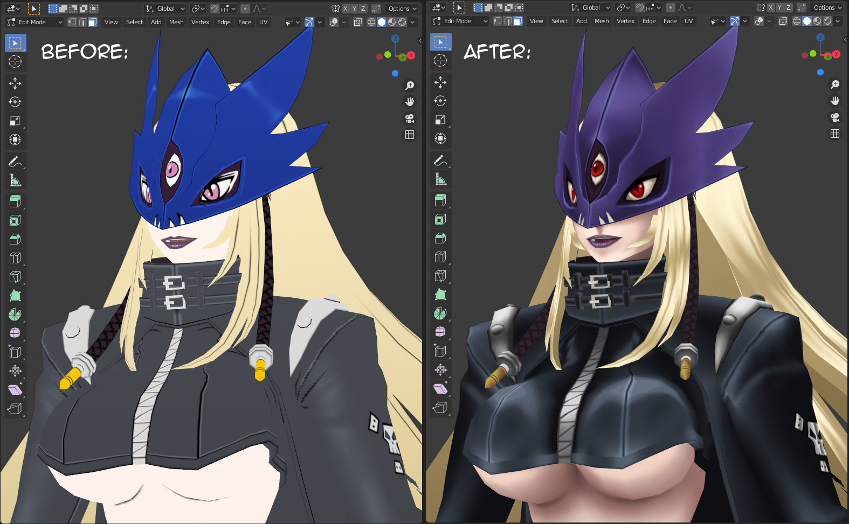Select the Smooth tool in AFTER viewport
Viewport: 849px width, 524px height.
point(440,332)
